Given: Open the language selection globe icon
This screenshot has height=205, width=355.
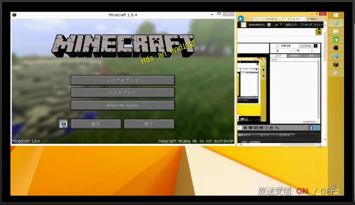Looking at the screenshot, I should tap(64, 124).
